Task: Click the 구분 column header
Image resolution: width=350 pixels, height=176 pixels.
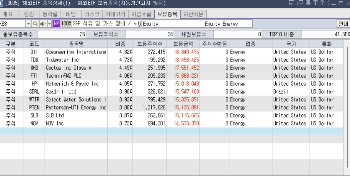Action: tap(11, 44)
